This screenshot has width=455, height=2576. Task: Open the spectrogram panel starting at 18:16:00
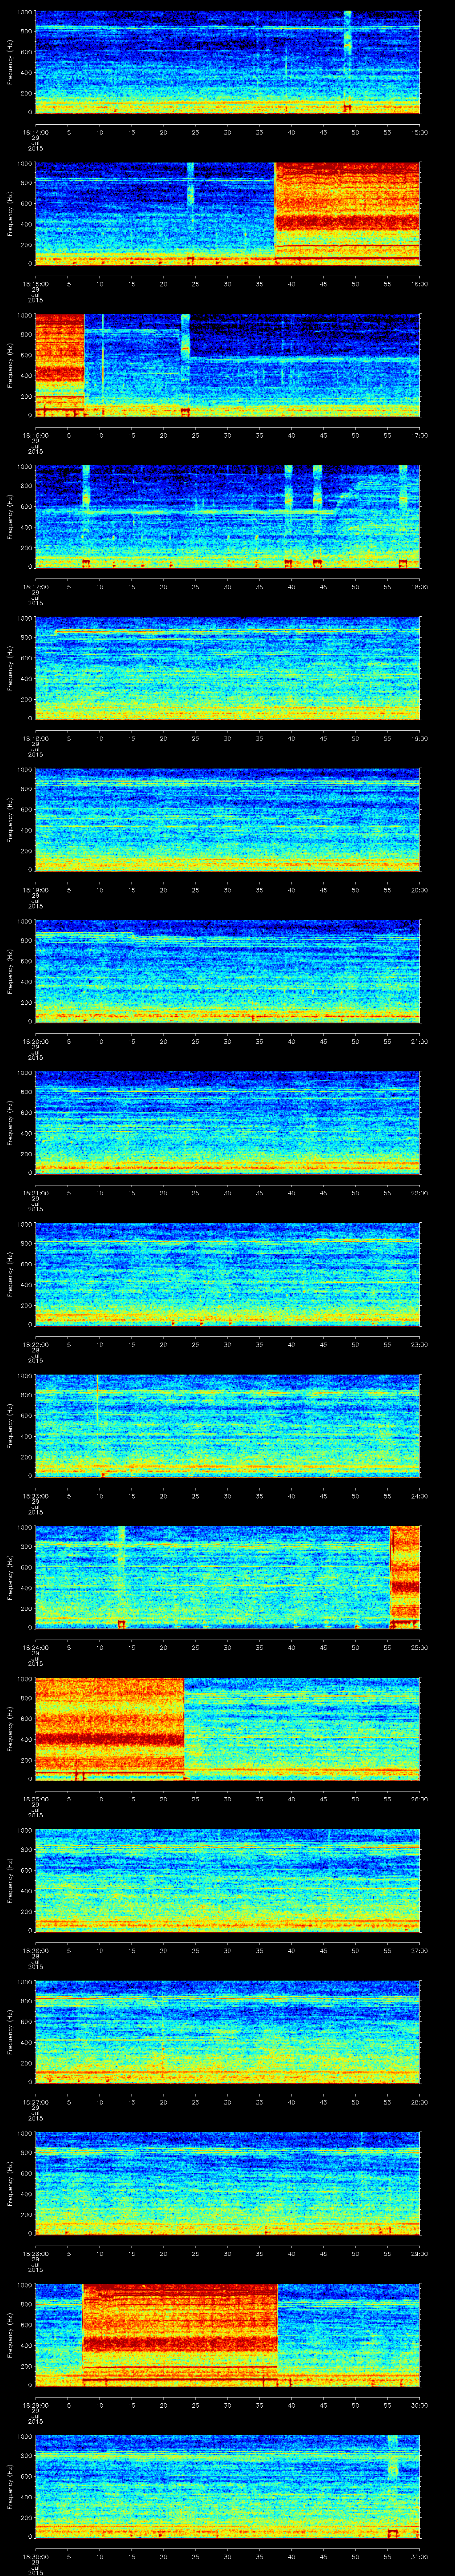point(228,365)
